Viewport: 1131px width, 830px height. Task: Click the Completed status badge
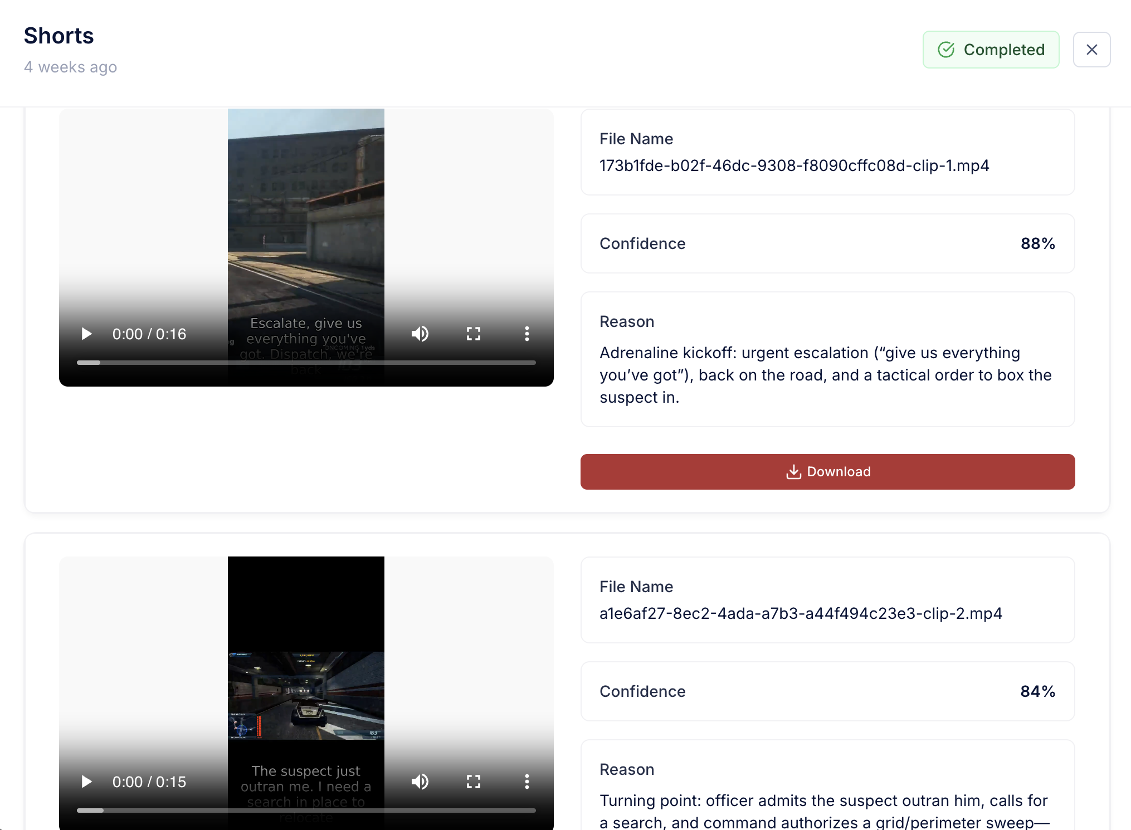click(991, 50)
